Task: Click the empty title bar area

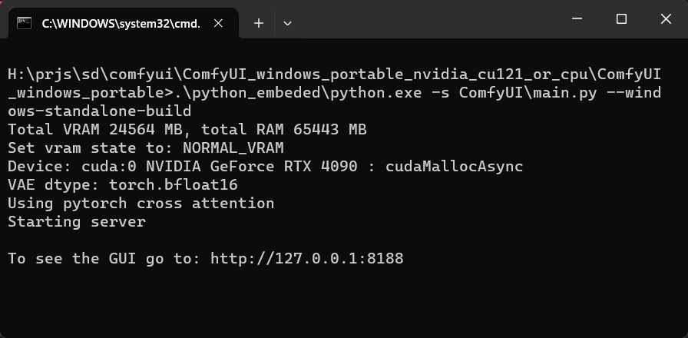Action: (x=430, y=19)
